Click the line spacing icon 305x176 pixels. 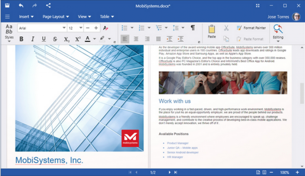pyautogui.click(x=176, y=28)
